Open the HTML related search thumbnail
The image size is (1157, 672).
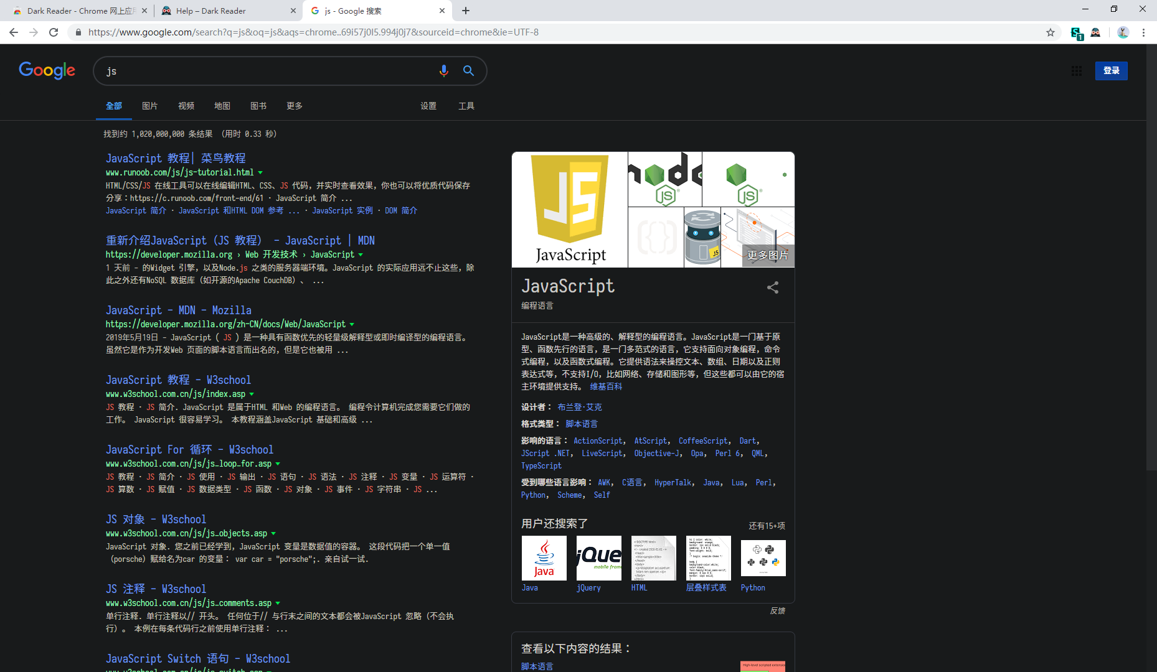(654, 558)
